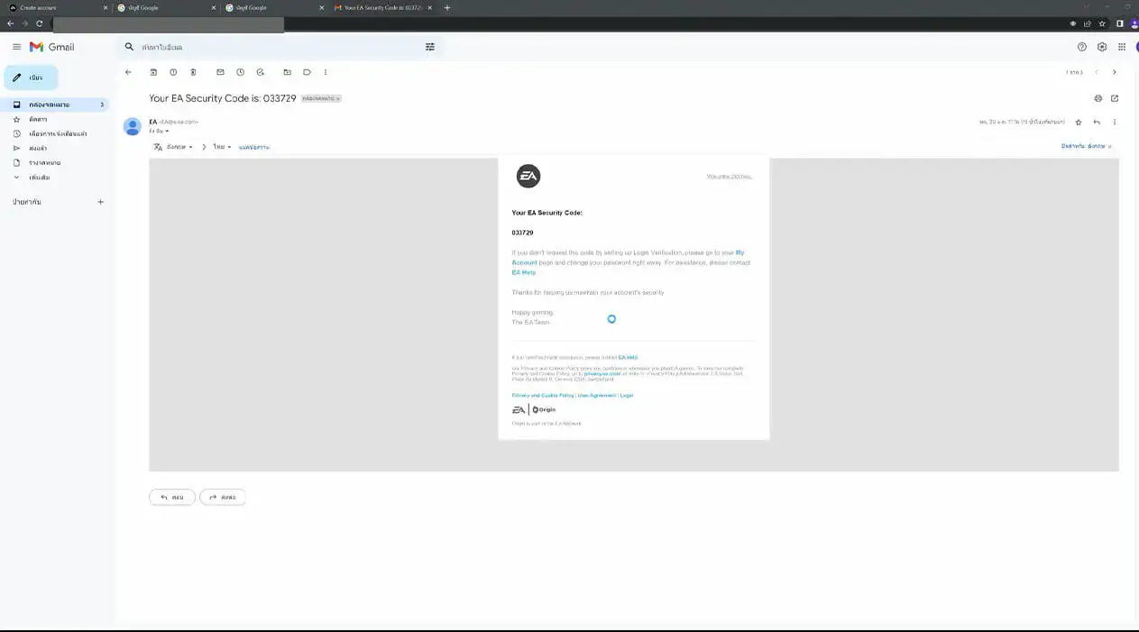Click the Reply button below the message
1139x632 pixels.
pos(172,497)
